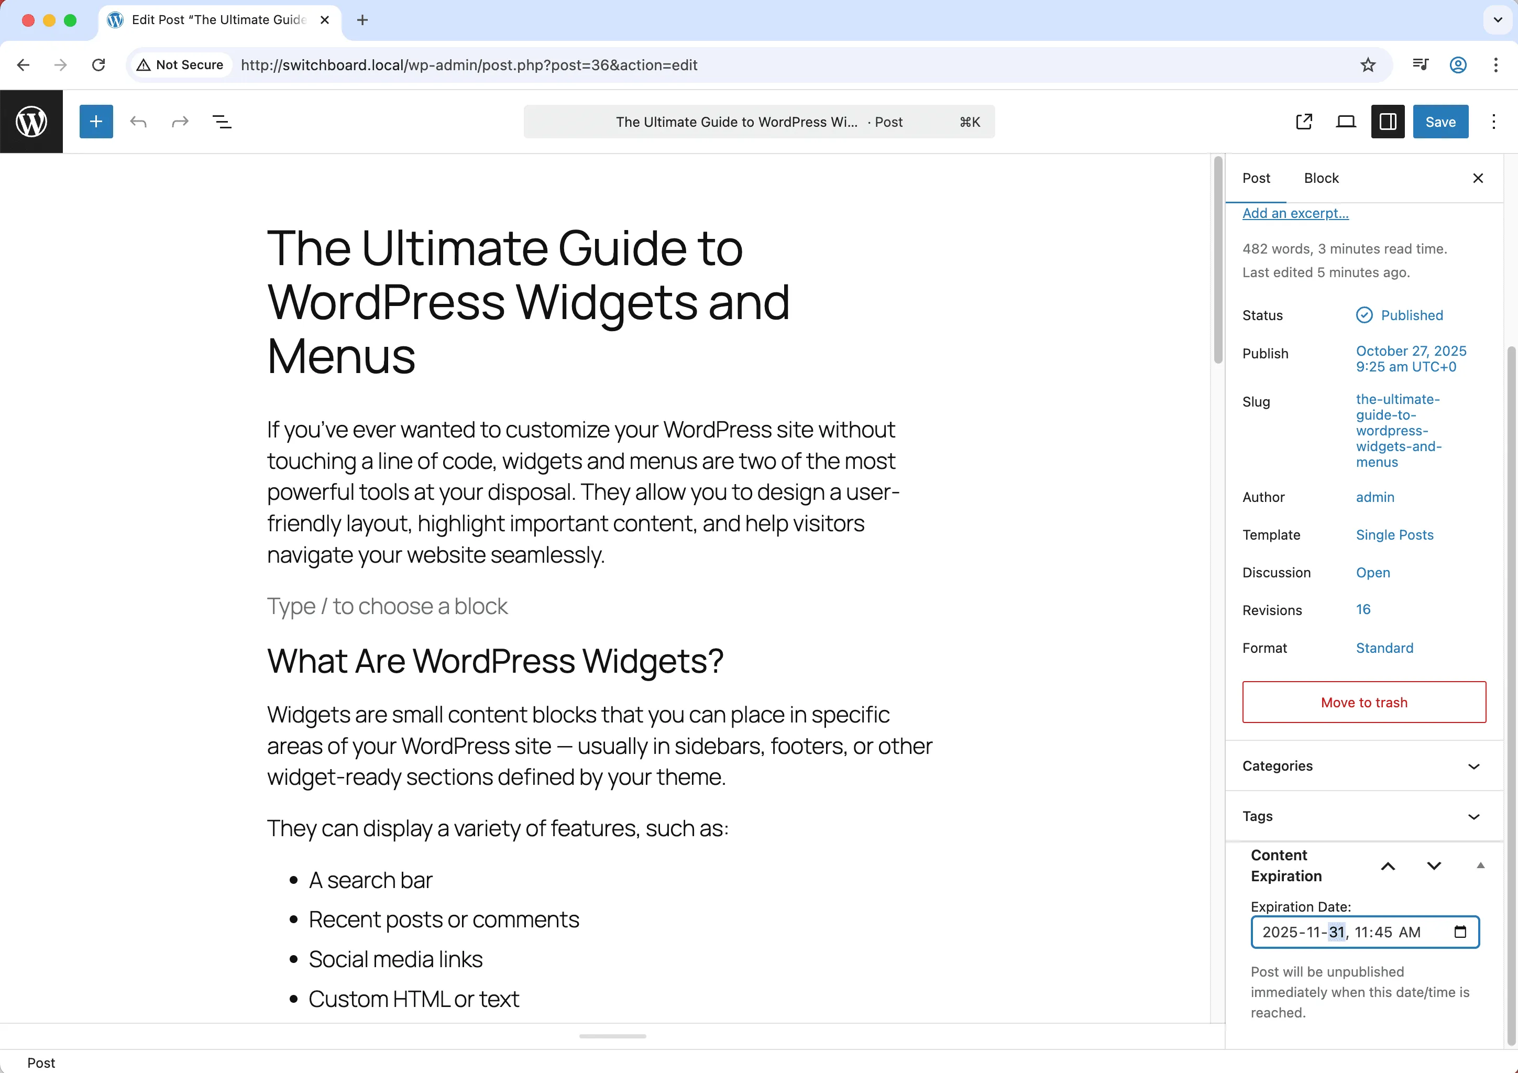Open the editor Options three-dot menu
Screen dimensions: 1518x1073
pos(1493,122)
